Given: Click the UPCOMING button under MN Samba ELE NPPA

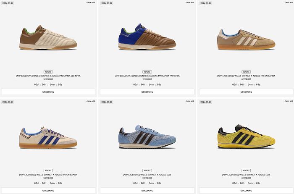Looking at the screenshot, I should point(48,92).
